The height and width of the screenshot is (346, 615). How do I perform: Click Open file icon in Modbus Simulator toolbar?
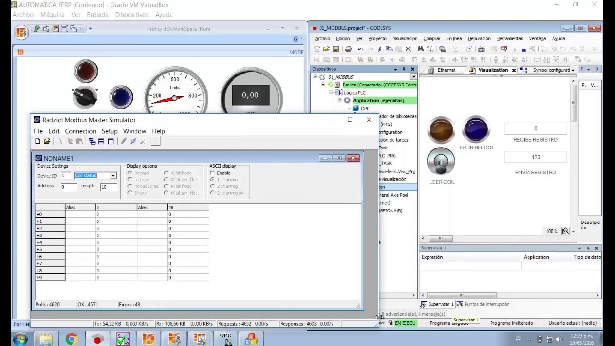point(47,141)
